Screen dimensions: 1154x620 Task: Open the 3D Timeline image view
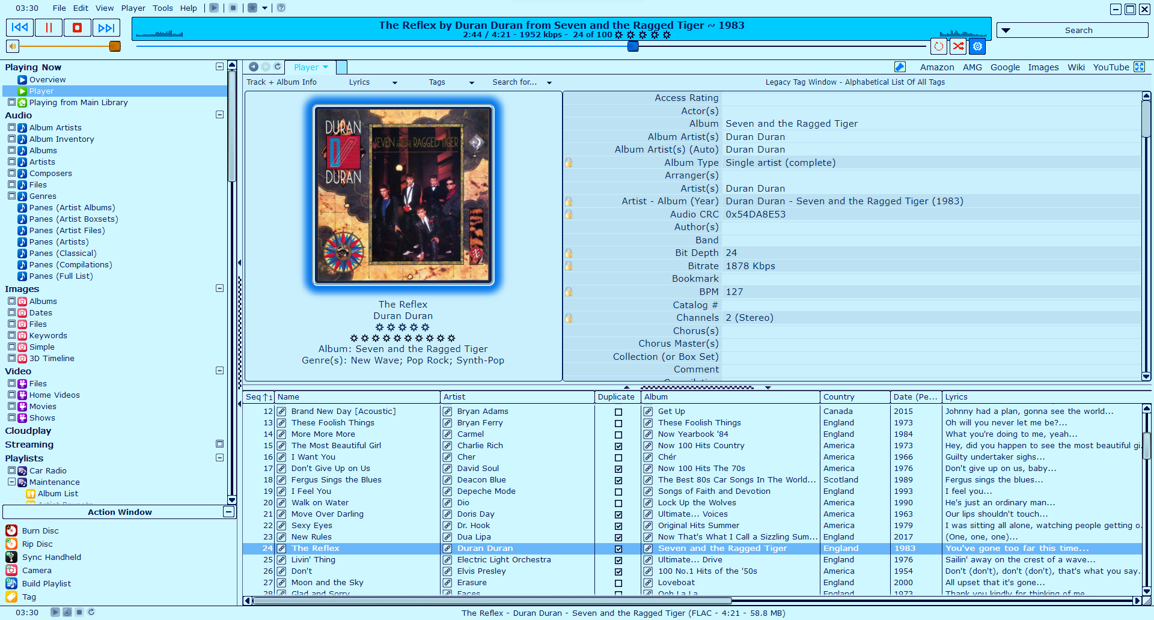(52, 358)
